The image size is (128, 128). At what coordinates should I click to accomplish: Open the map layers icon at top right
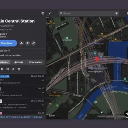coord(127,13)
